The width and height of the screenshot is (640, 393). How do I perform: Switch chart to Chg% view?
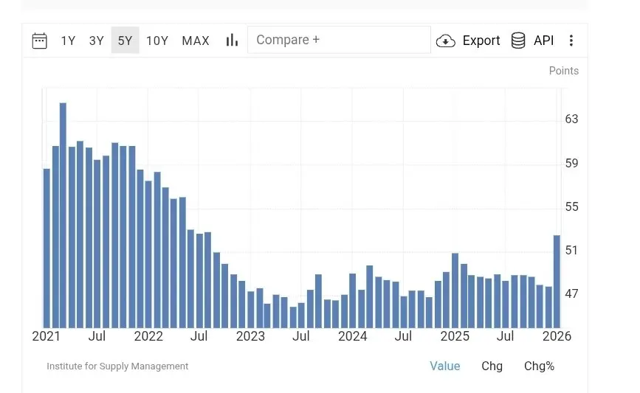click(539, 366)
